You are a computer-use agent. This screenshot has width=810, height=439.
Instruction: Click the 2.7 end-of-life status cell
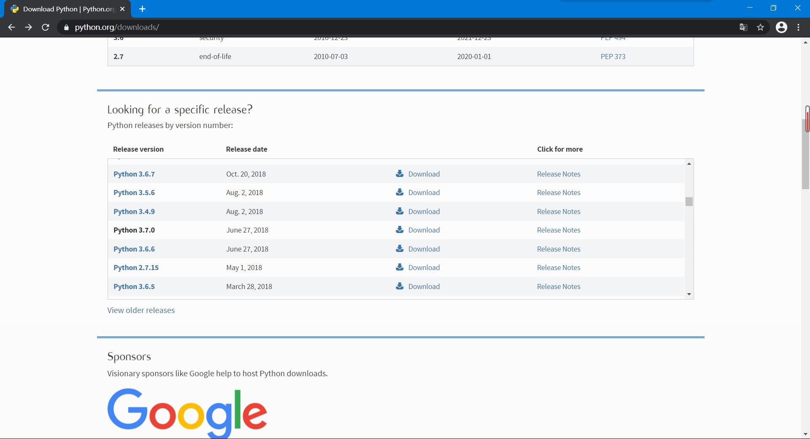click(215, 56)
